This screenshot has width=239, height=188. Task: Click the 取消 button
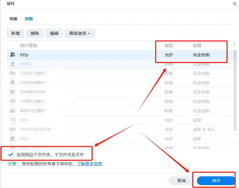point(181,180)
